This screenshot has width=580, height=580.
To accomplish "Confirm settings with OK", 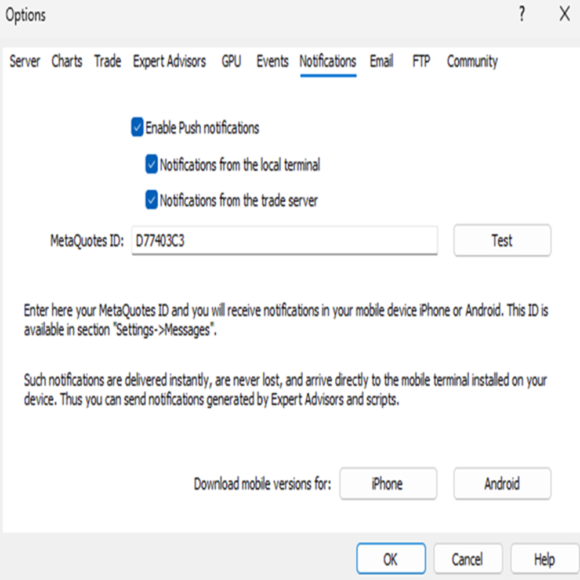I will tap(391, 559).
